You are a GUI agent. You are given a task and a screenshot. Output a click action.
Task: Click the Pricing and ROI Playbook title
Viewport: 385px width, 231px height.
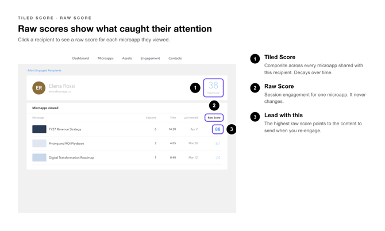(x=66, y=143)
